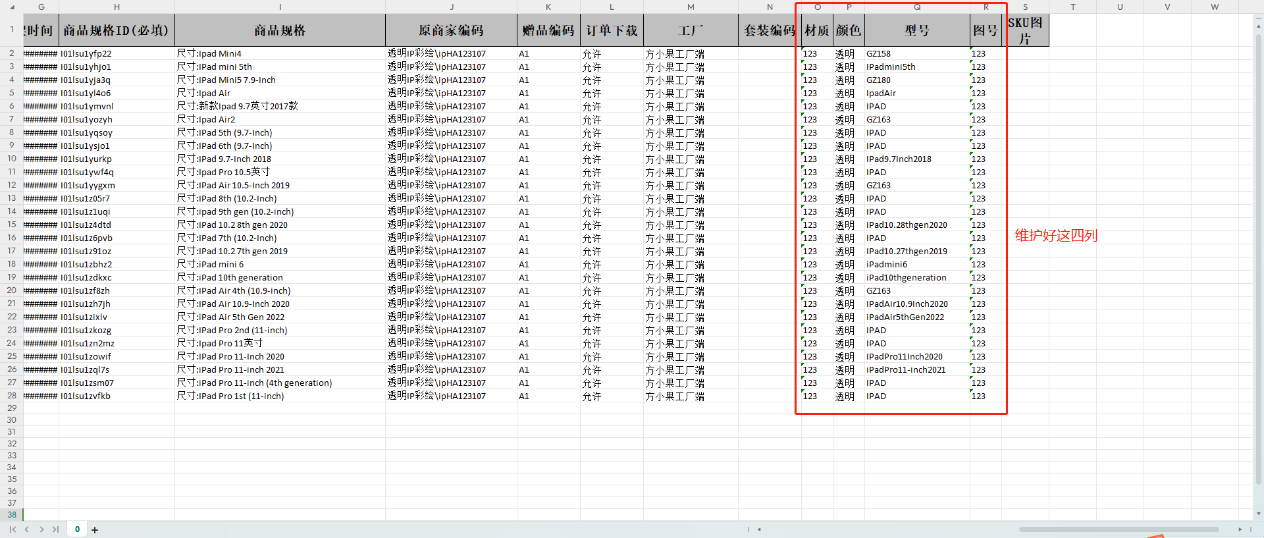Viewport: 1264px width, 538px height.
Task: Go to next sheet tab arrow
Action: (41, 529)
